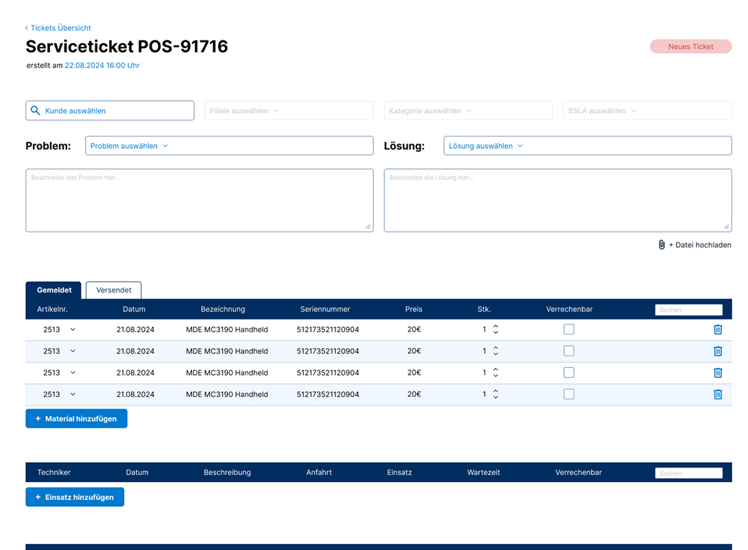Click trash icon in second material row
This screenshot has height=550, width=748.
click(718, 351)
